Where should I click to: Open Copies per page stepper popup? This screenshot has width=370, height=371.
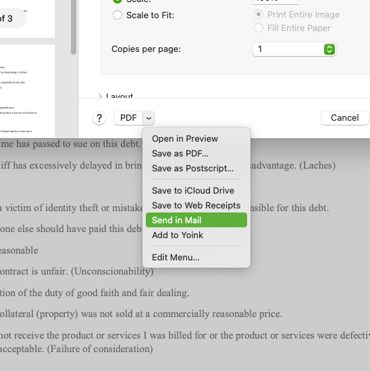(x=329, y=49)
